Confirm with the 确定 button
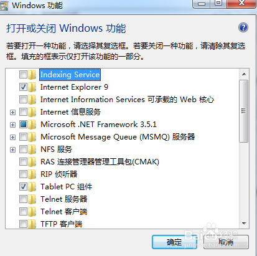257x256 pixels. (174, 242)
